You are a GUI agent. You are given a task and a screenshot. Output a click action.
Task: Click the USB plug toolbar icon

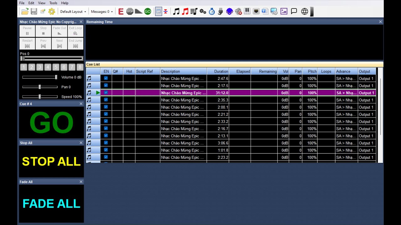[x=221, y=12]
